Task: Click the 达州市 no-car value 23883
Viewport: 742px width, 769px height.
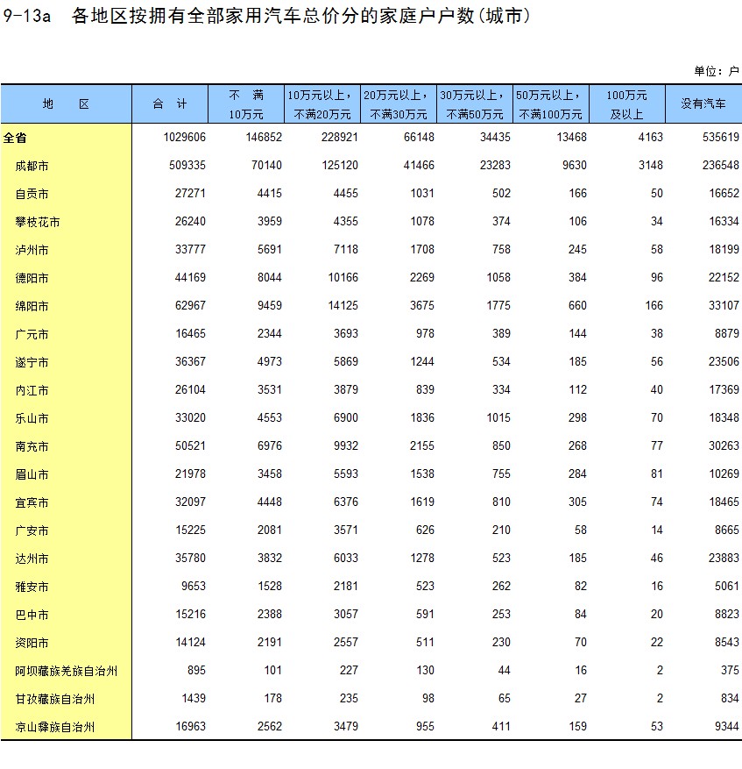Action: click(724, 558)
